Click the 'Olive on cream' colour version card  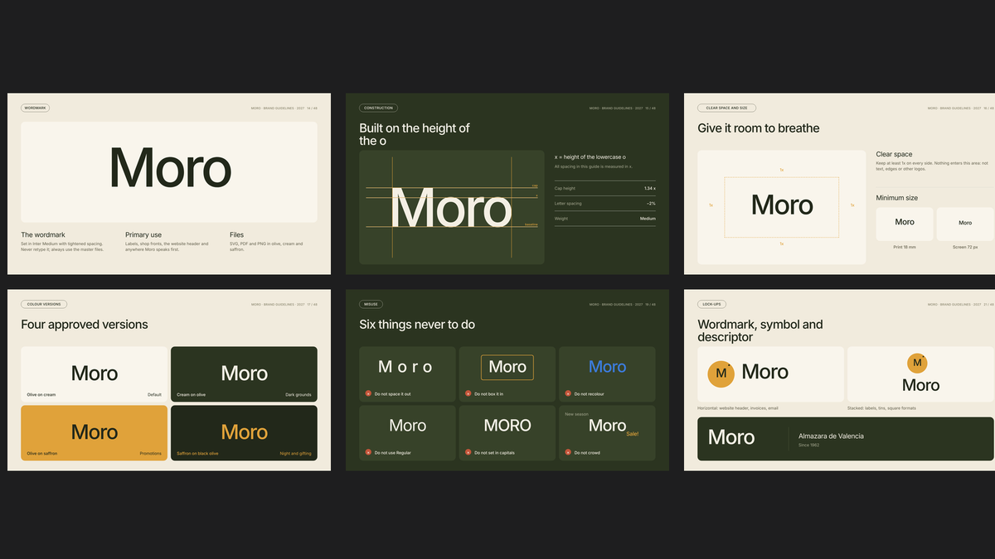click(95, 373)
